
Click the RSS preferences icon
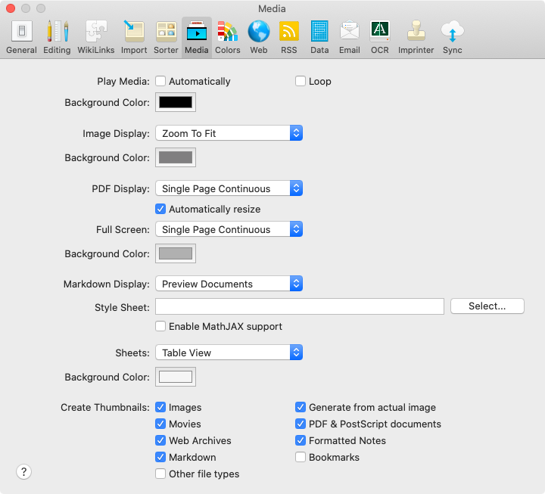(x=289, y=37)
